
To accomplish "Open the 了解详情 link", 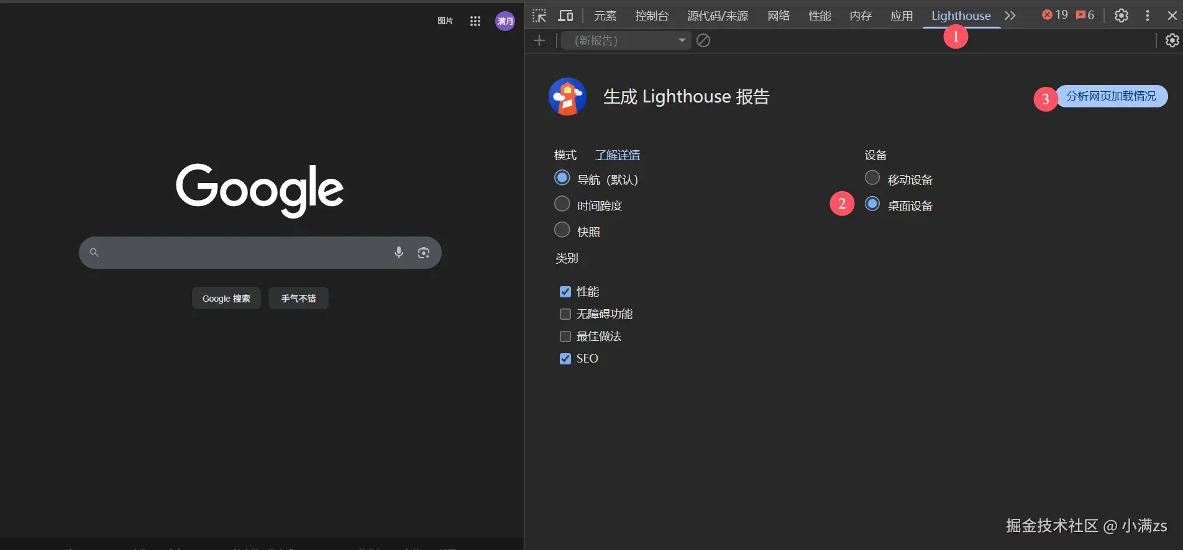I will (618, 155).
